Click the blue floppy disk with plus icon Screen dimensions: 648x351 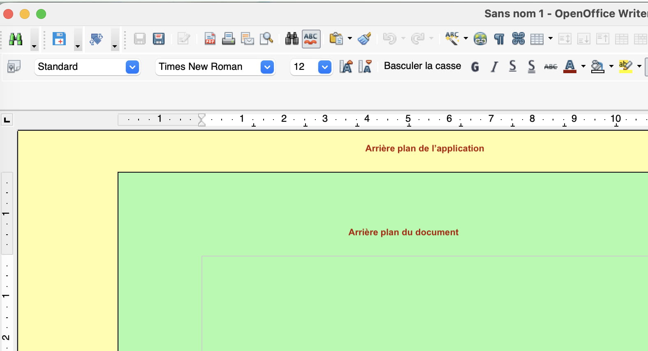tap(59, 39)
